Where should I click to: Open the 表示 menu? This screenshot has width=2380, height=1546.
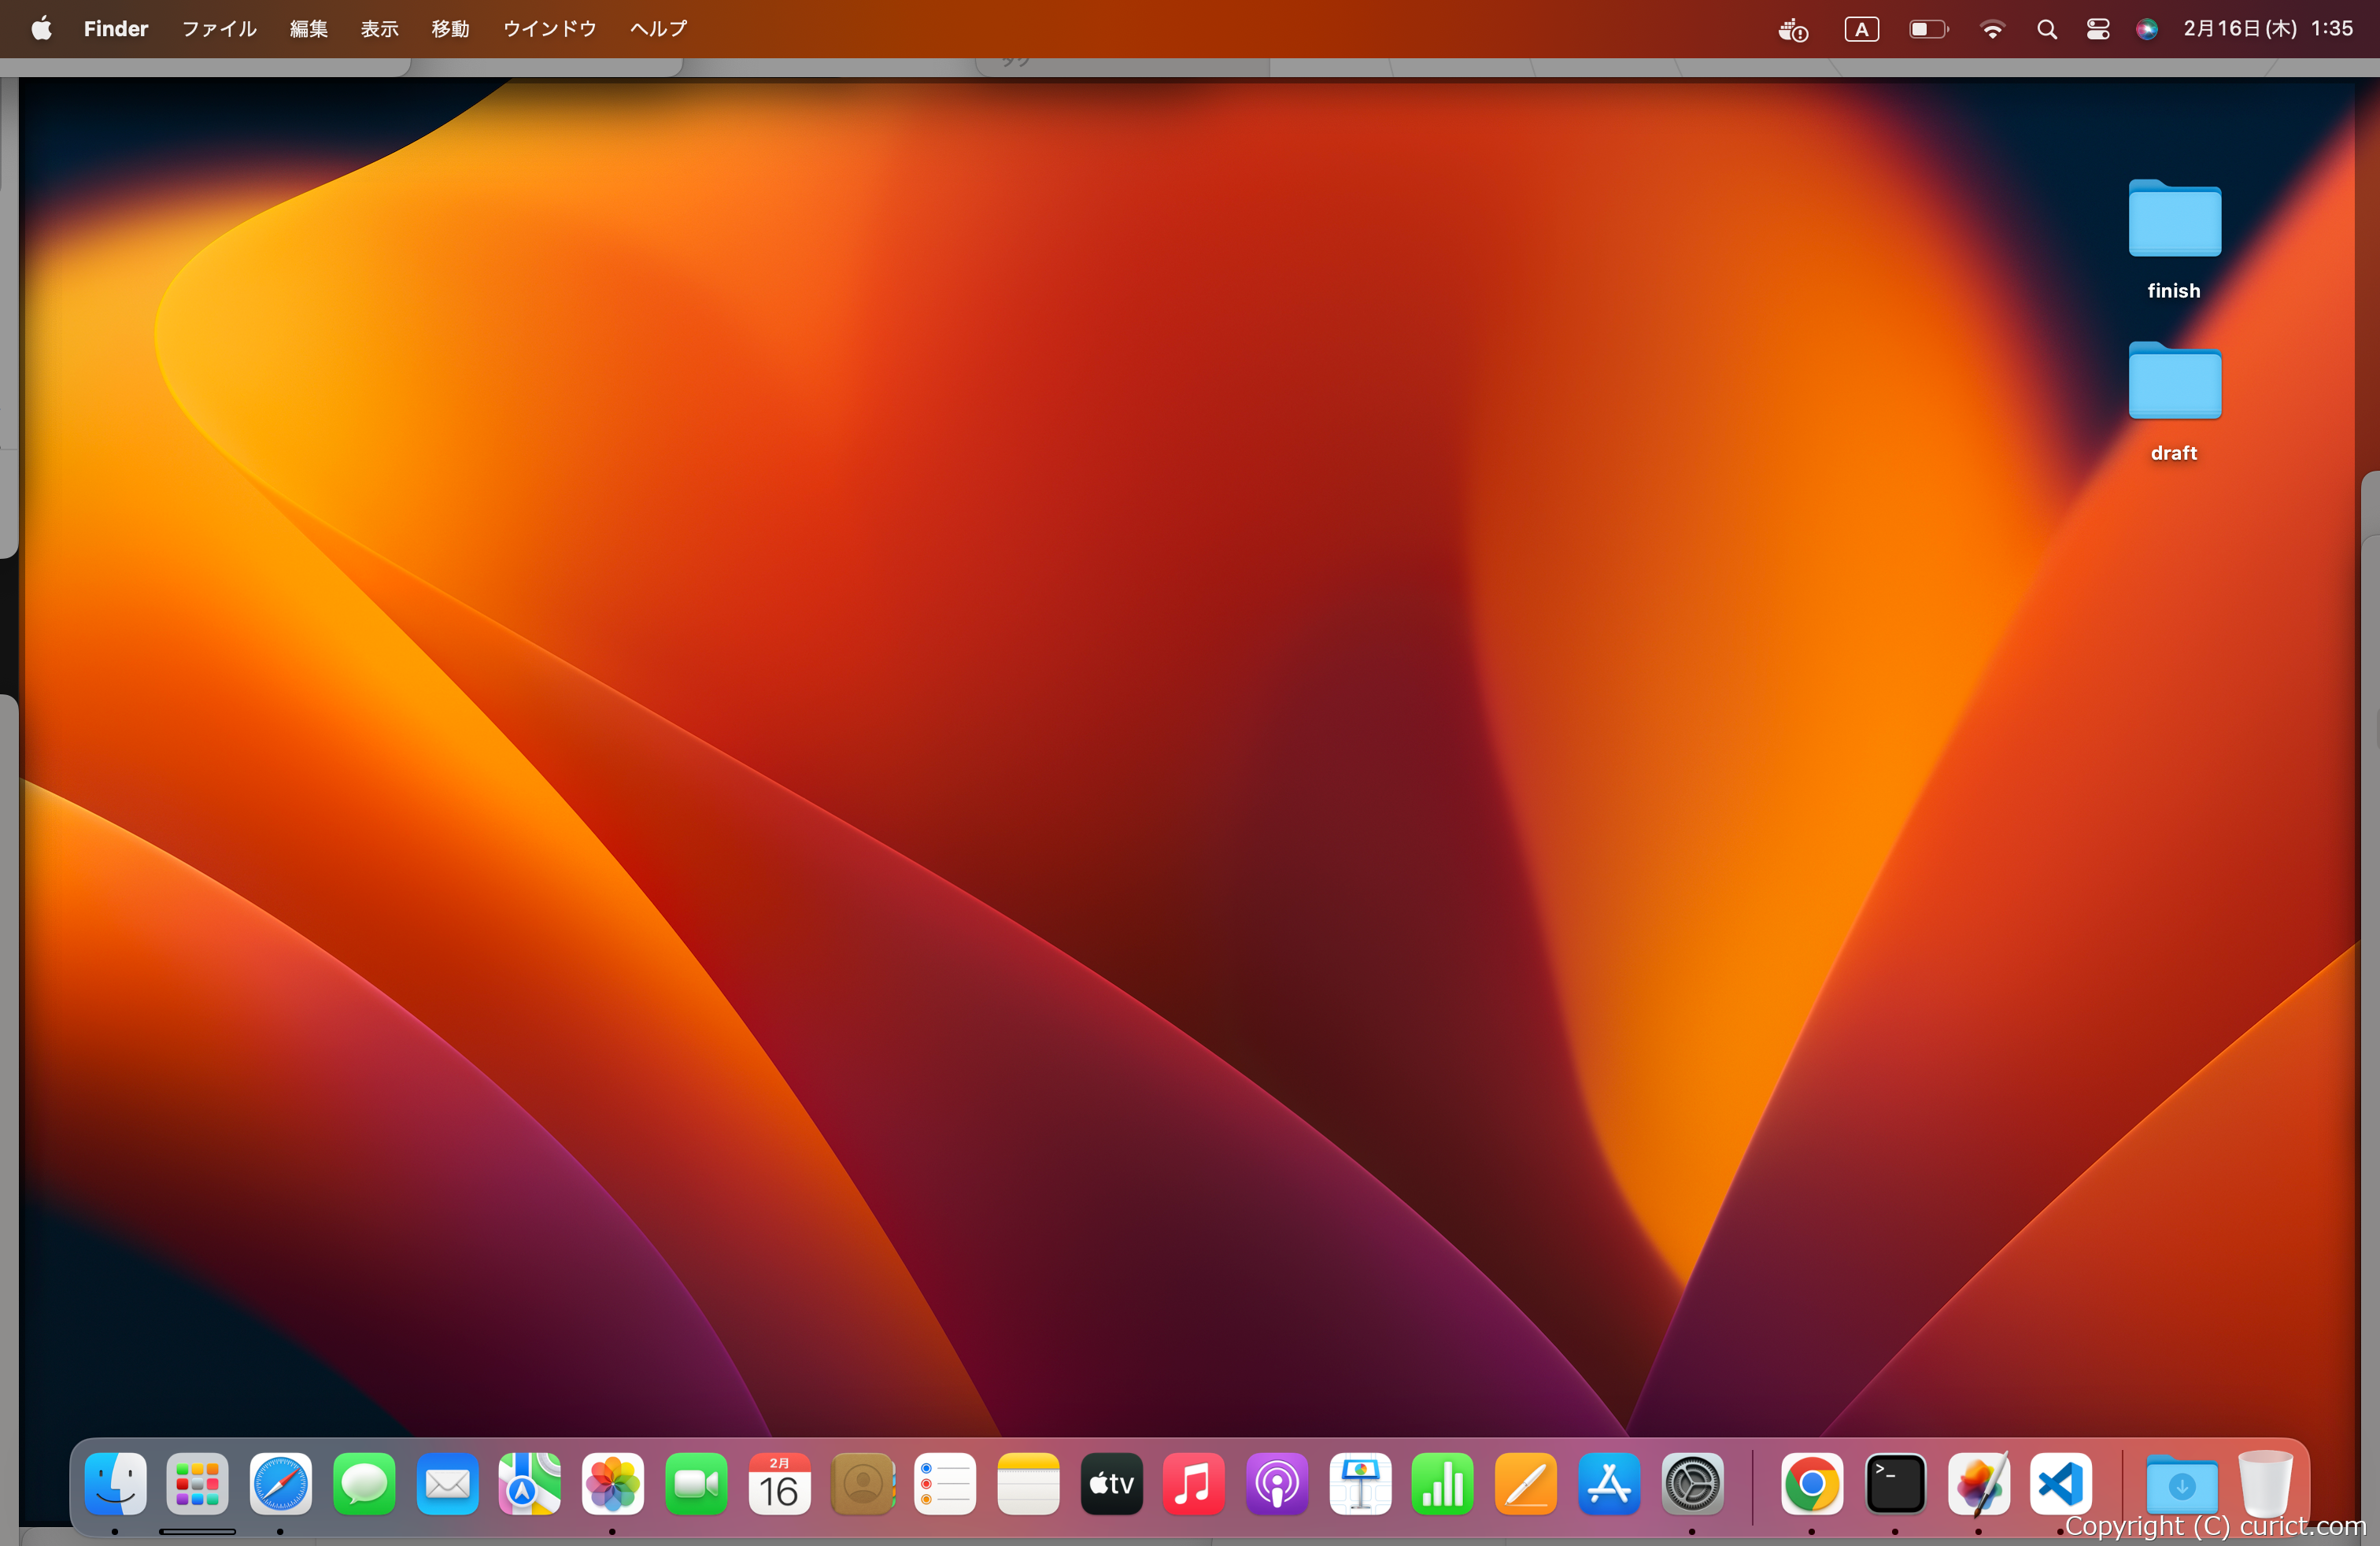pos(380,28)
